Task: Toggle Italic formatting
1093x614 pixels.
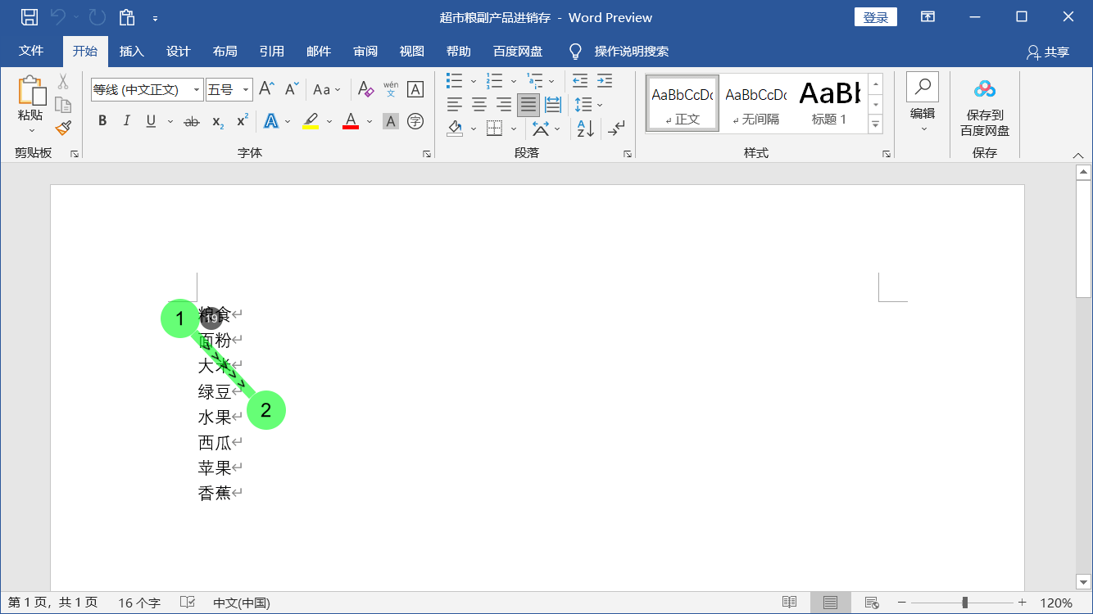Action: 126,121
